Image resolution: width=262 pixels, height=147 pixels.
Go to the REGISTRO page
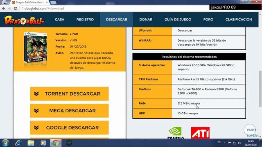tap(85, 20)
